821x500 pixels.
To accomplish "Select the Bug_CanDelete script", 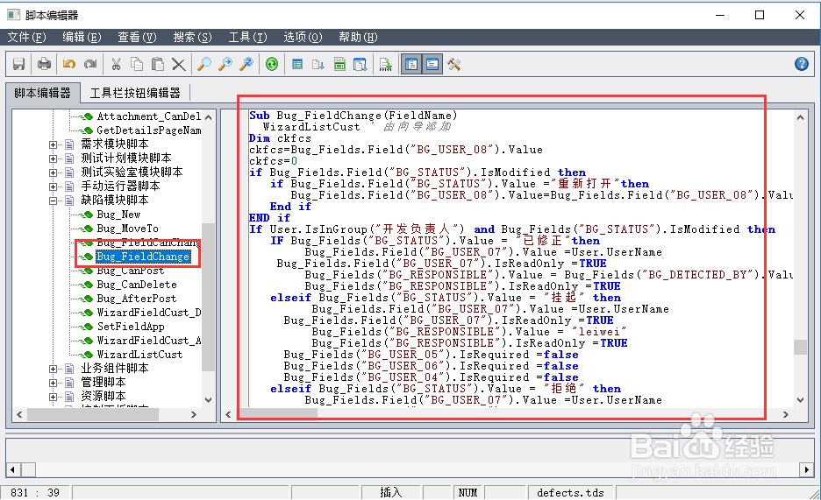I will 137,285.
